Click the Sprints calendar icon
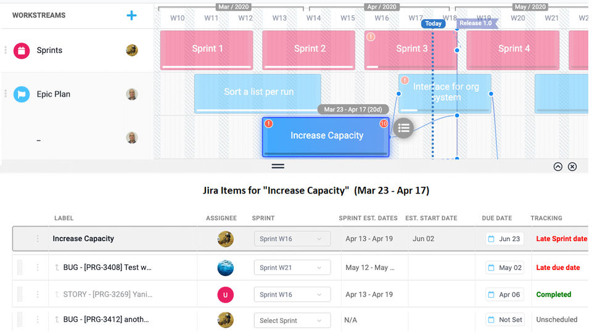Screen dimensions: 592x336 pyautogui.click(x=22, y=51)
